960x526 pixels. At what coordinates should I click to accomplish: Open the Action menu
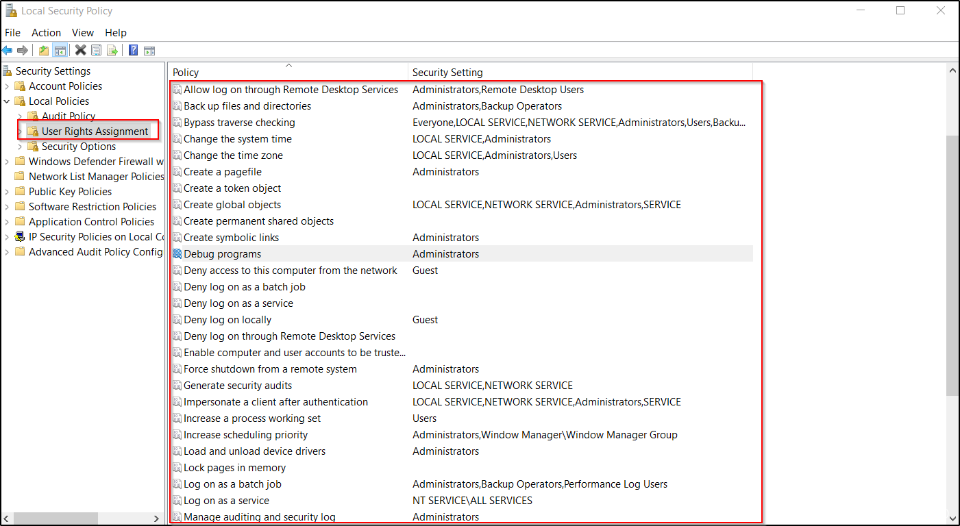pos(46,32)
